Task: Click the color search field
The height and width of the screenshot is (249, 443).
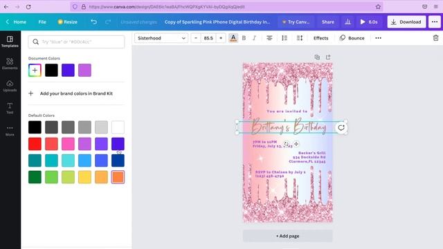Action: 76,41
